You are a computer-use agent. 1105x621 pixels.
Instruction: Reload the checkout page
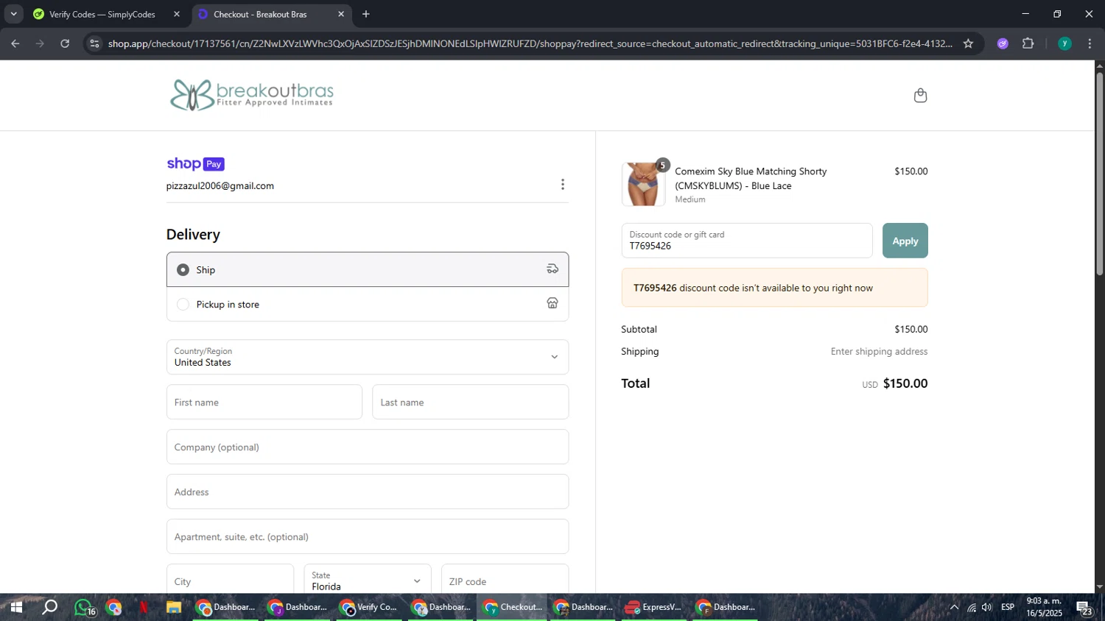[65, 43]
